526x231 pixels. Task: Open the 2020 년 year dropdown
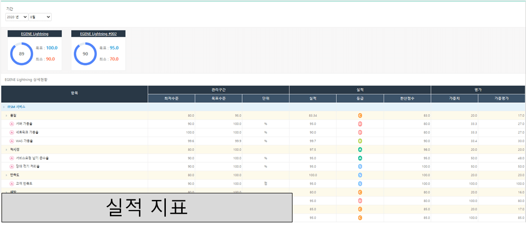coord(17,17)
